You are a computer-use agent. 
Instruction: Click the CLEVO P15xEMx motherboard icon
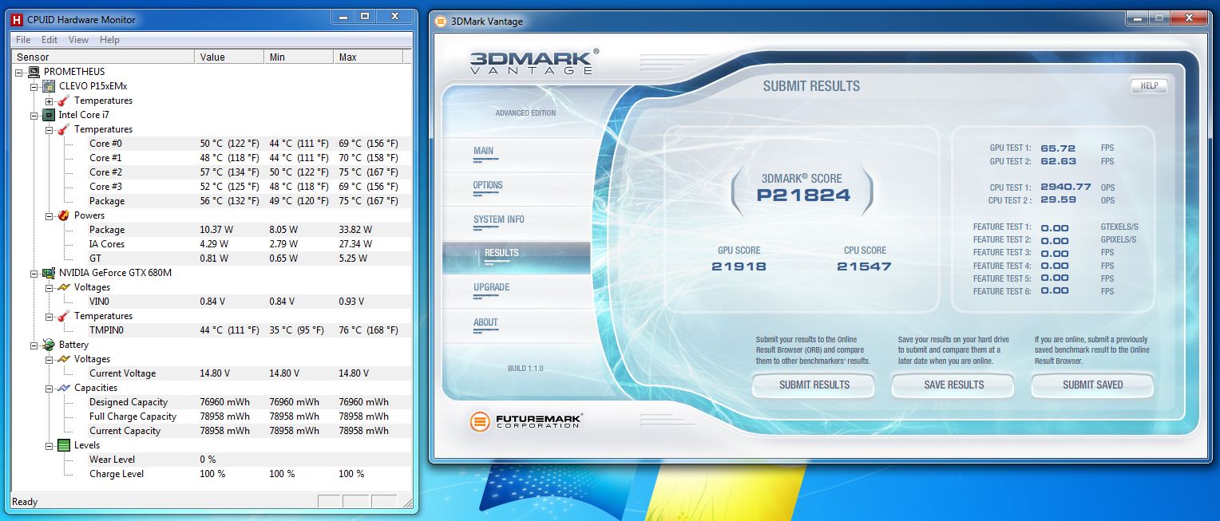pyautogui.click(x=49, y=86)
